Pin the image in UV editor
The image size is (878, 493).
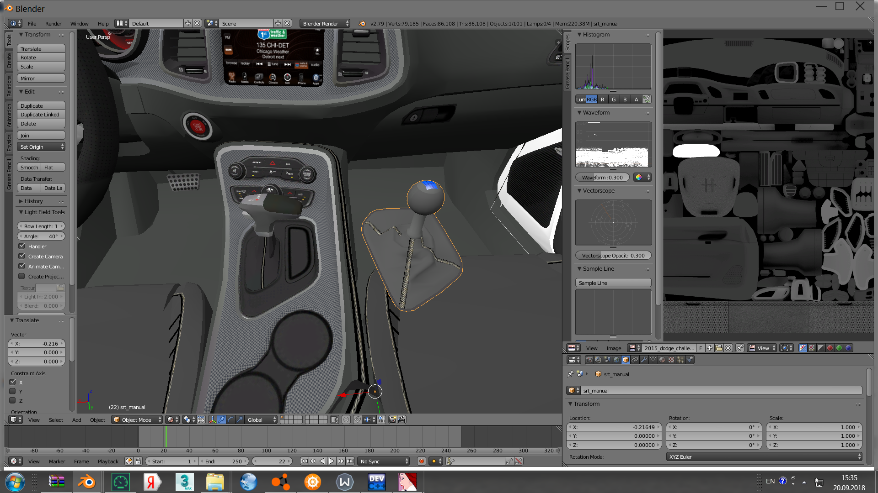coord(740,348)
